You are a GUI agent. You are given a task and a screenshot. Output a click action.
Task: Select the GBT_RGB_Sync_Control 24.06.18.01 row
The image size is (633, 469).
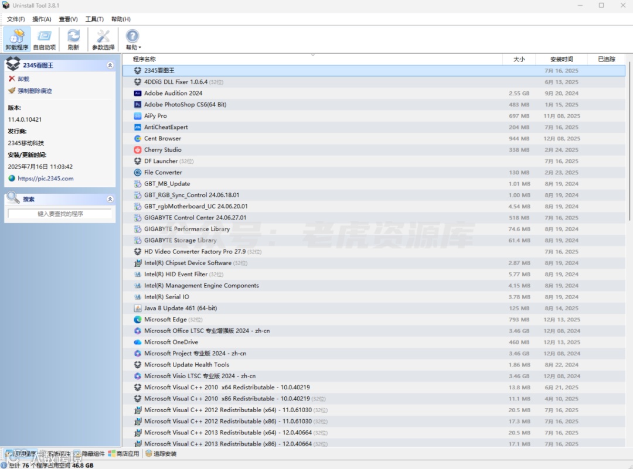(x=374, y=195)
